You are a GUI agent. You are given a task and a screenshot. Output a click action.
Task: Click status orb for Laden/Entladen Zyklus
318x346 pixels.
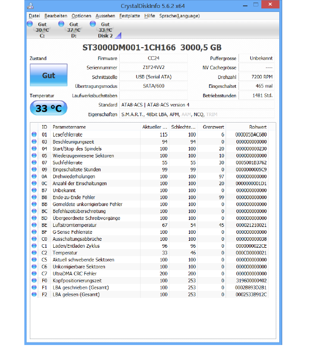tap(34, 246)
